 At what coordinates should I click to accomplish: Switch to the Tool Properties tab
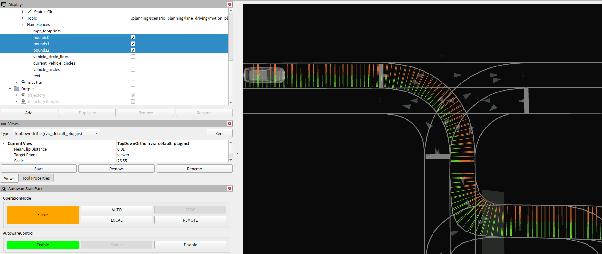[x=36, y=178]
